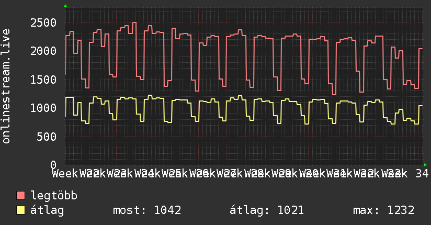The image size is (431, 225).
Task: Click the yellow átlag legend color swatch
Action: click(x=20, y=210)
